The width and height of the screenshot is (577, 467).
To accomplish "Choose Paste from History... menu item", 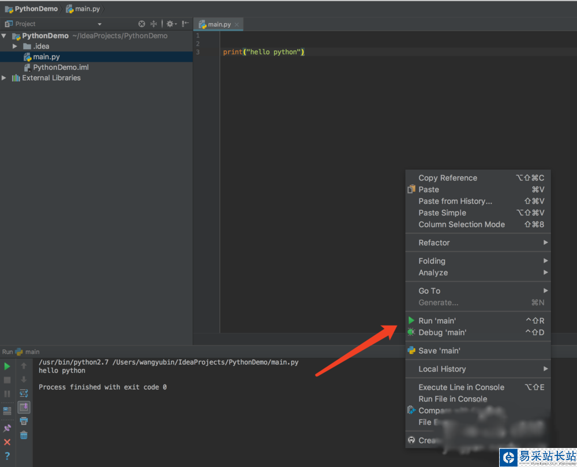I will tap(478, 201).
